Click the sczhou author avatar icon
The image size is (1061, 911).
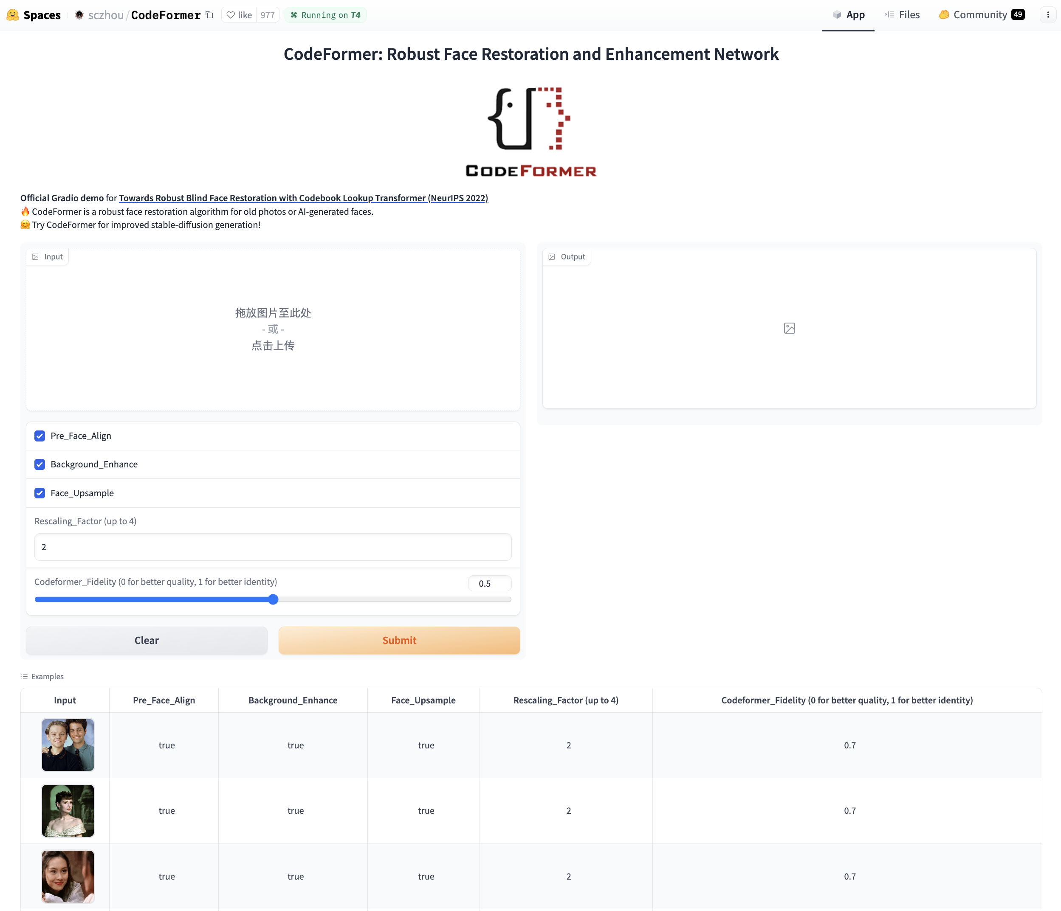point(79,15)
